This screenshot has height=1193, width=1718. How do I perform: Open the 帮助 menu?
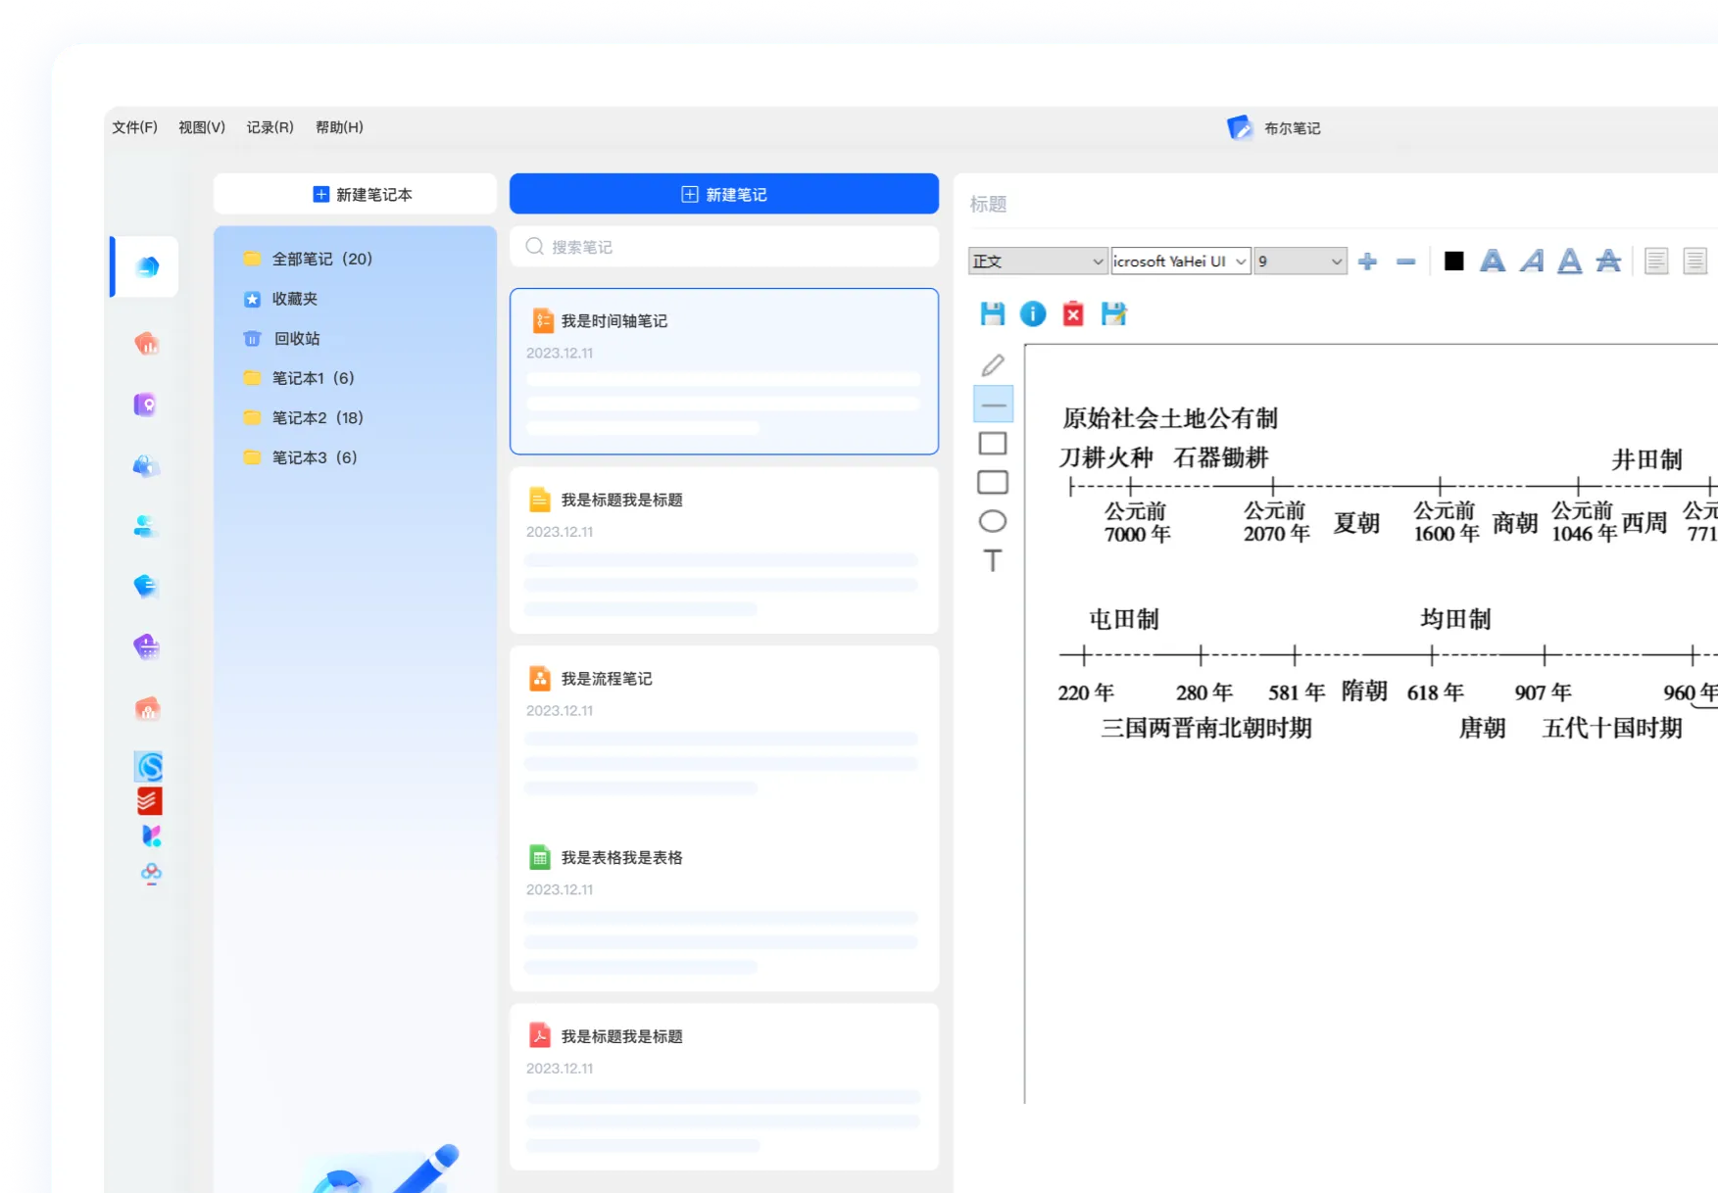(x=339, y=126)
